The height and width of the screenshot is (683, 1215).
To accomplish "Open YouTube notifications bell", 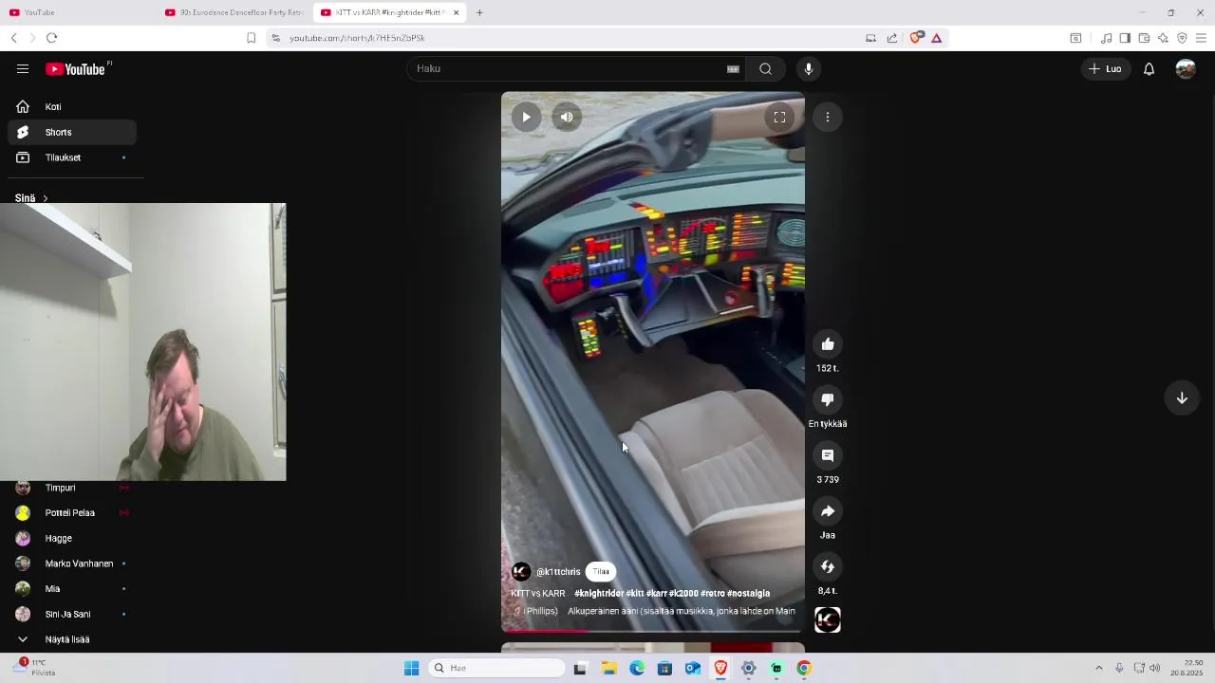I will (1149, 69).
